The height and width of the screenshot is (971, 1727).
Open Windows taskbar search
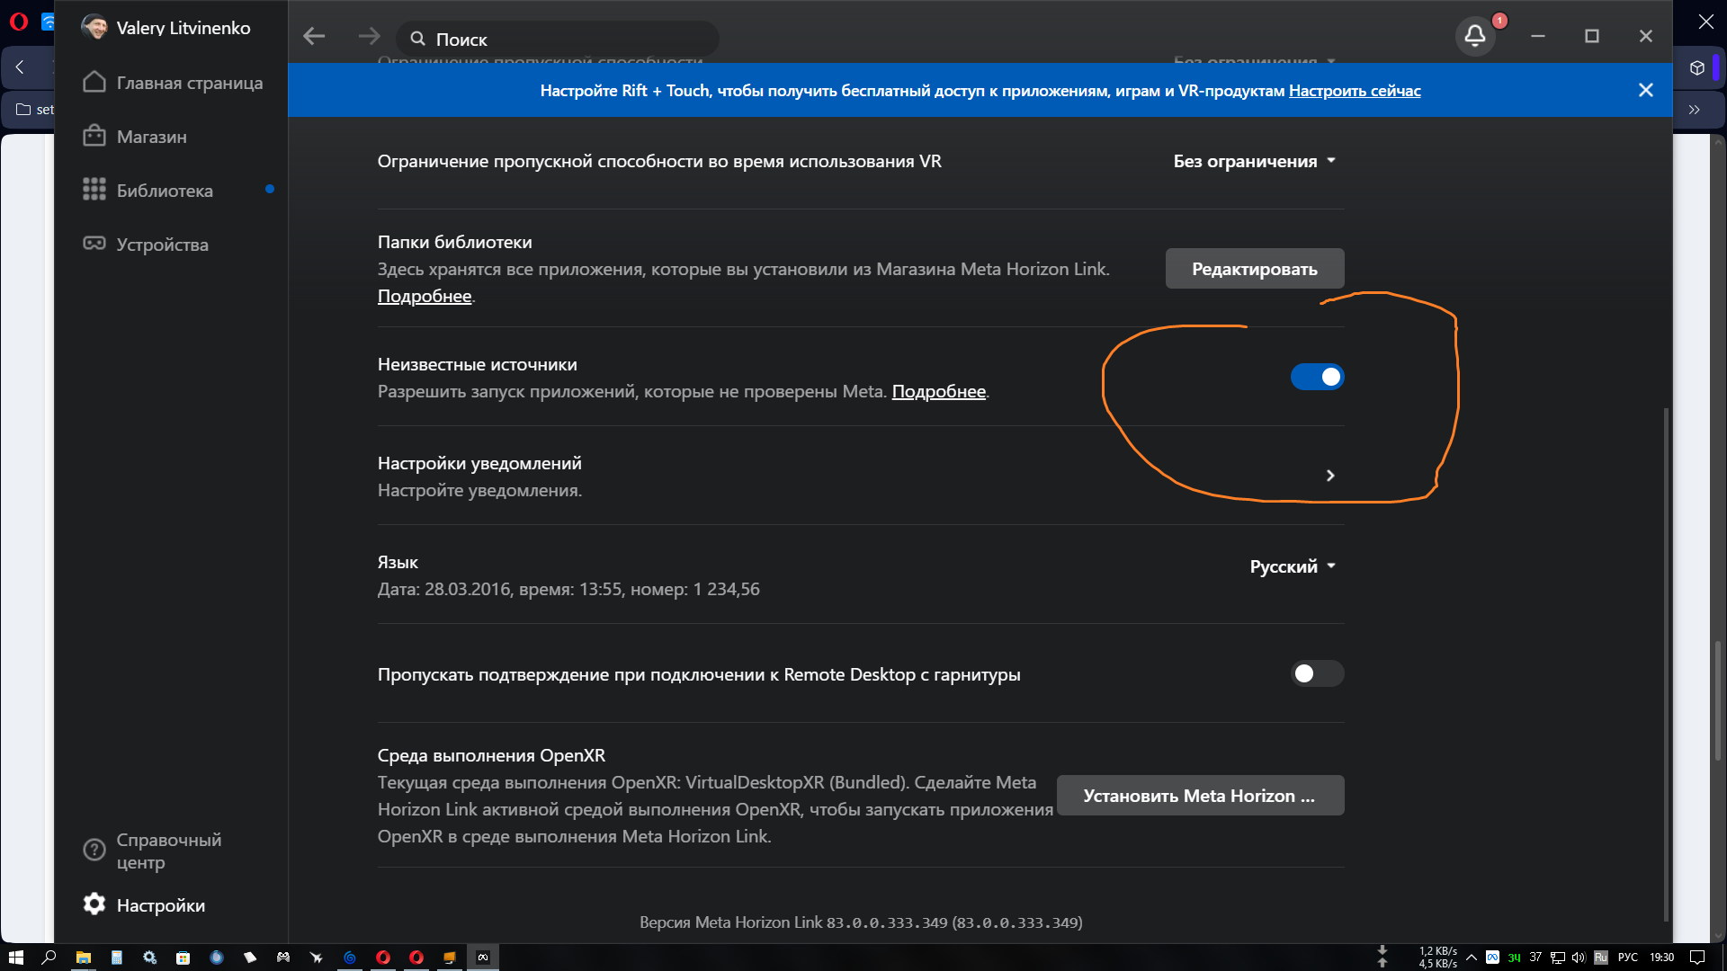click(x=49, y=958)
